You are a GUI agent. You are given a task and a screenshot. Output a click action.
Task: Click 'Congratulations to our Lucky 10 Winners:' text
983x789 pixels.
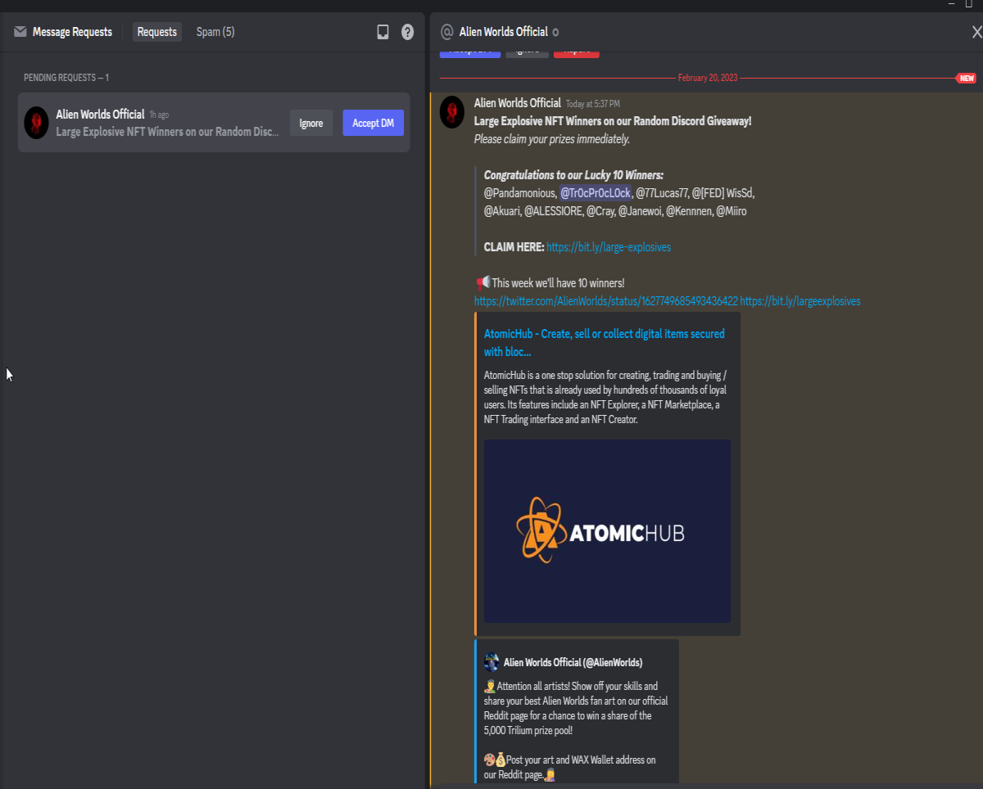click(573, 175)
